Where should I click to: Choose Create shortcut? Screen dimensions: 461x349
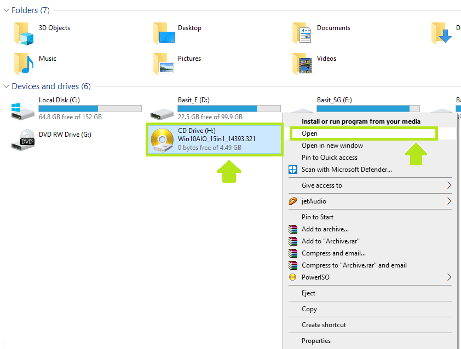pos(370,325)
